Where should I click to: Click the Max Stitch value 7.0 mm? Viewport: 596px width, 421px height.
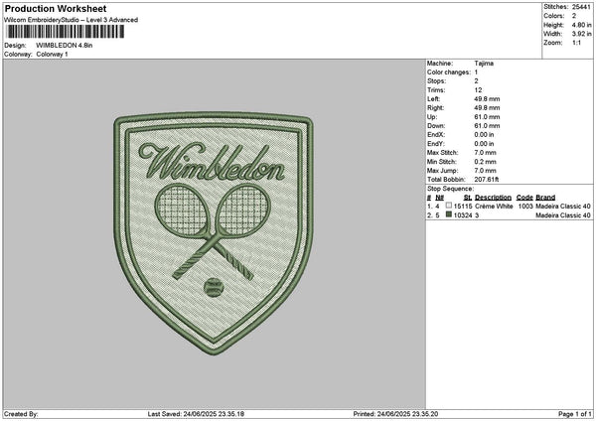[485, 153]
